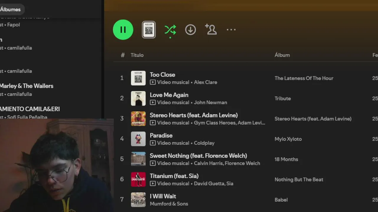Open artist Alex Clare
The height and width of the screenshot is (212, 378).
point(206,82)
